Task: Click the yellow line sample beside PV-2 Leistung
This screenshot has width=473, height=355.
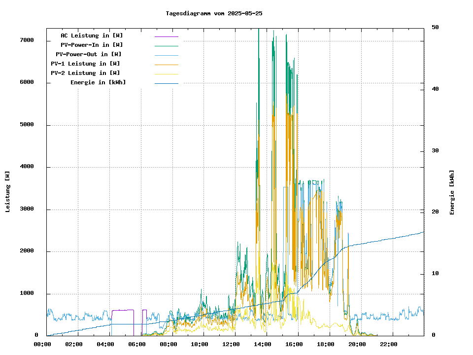Action: pyautogui.click(x=166, y=74)
